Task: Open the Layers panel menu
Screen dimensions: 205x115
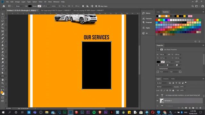Action: [x=203, y=79]
